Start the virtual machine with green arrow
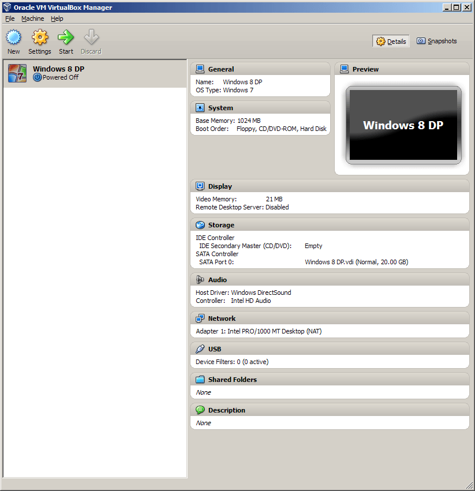Screen dimensions: 475x491 (x=66, y=38)
